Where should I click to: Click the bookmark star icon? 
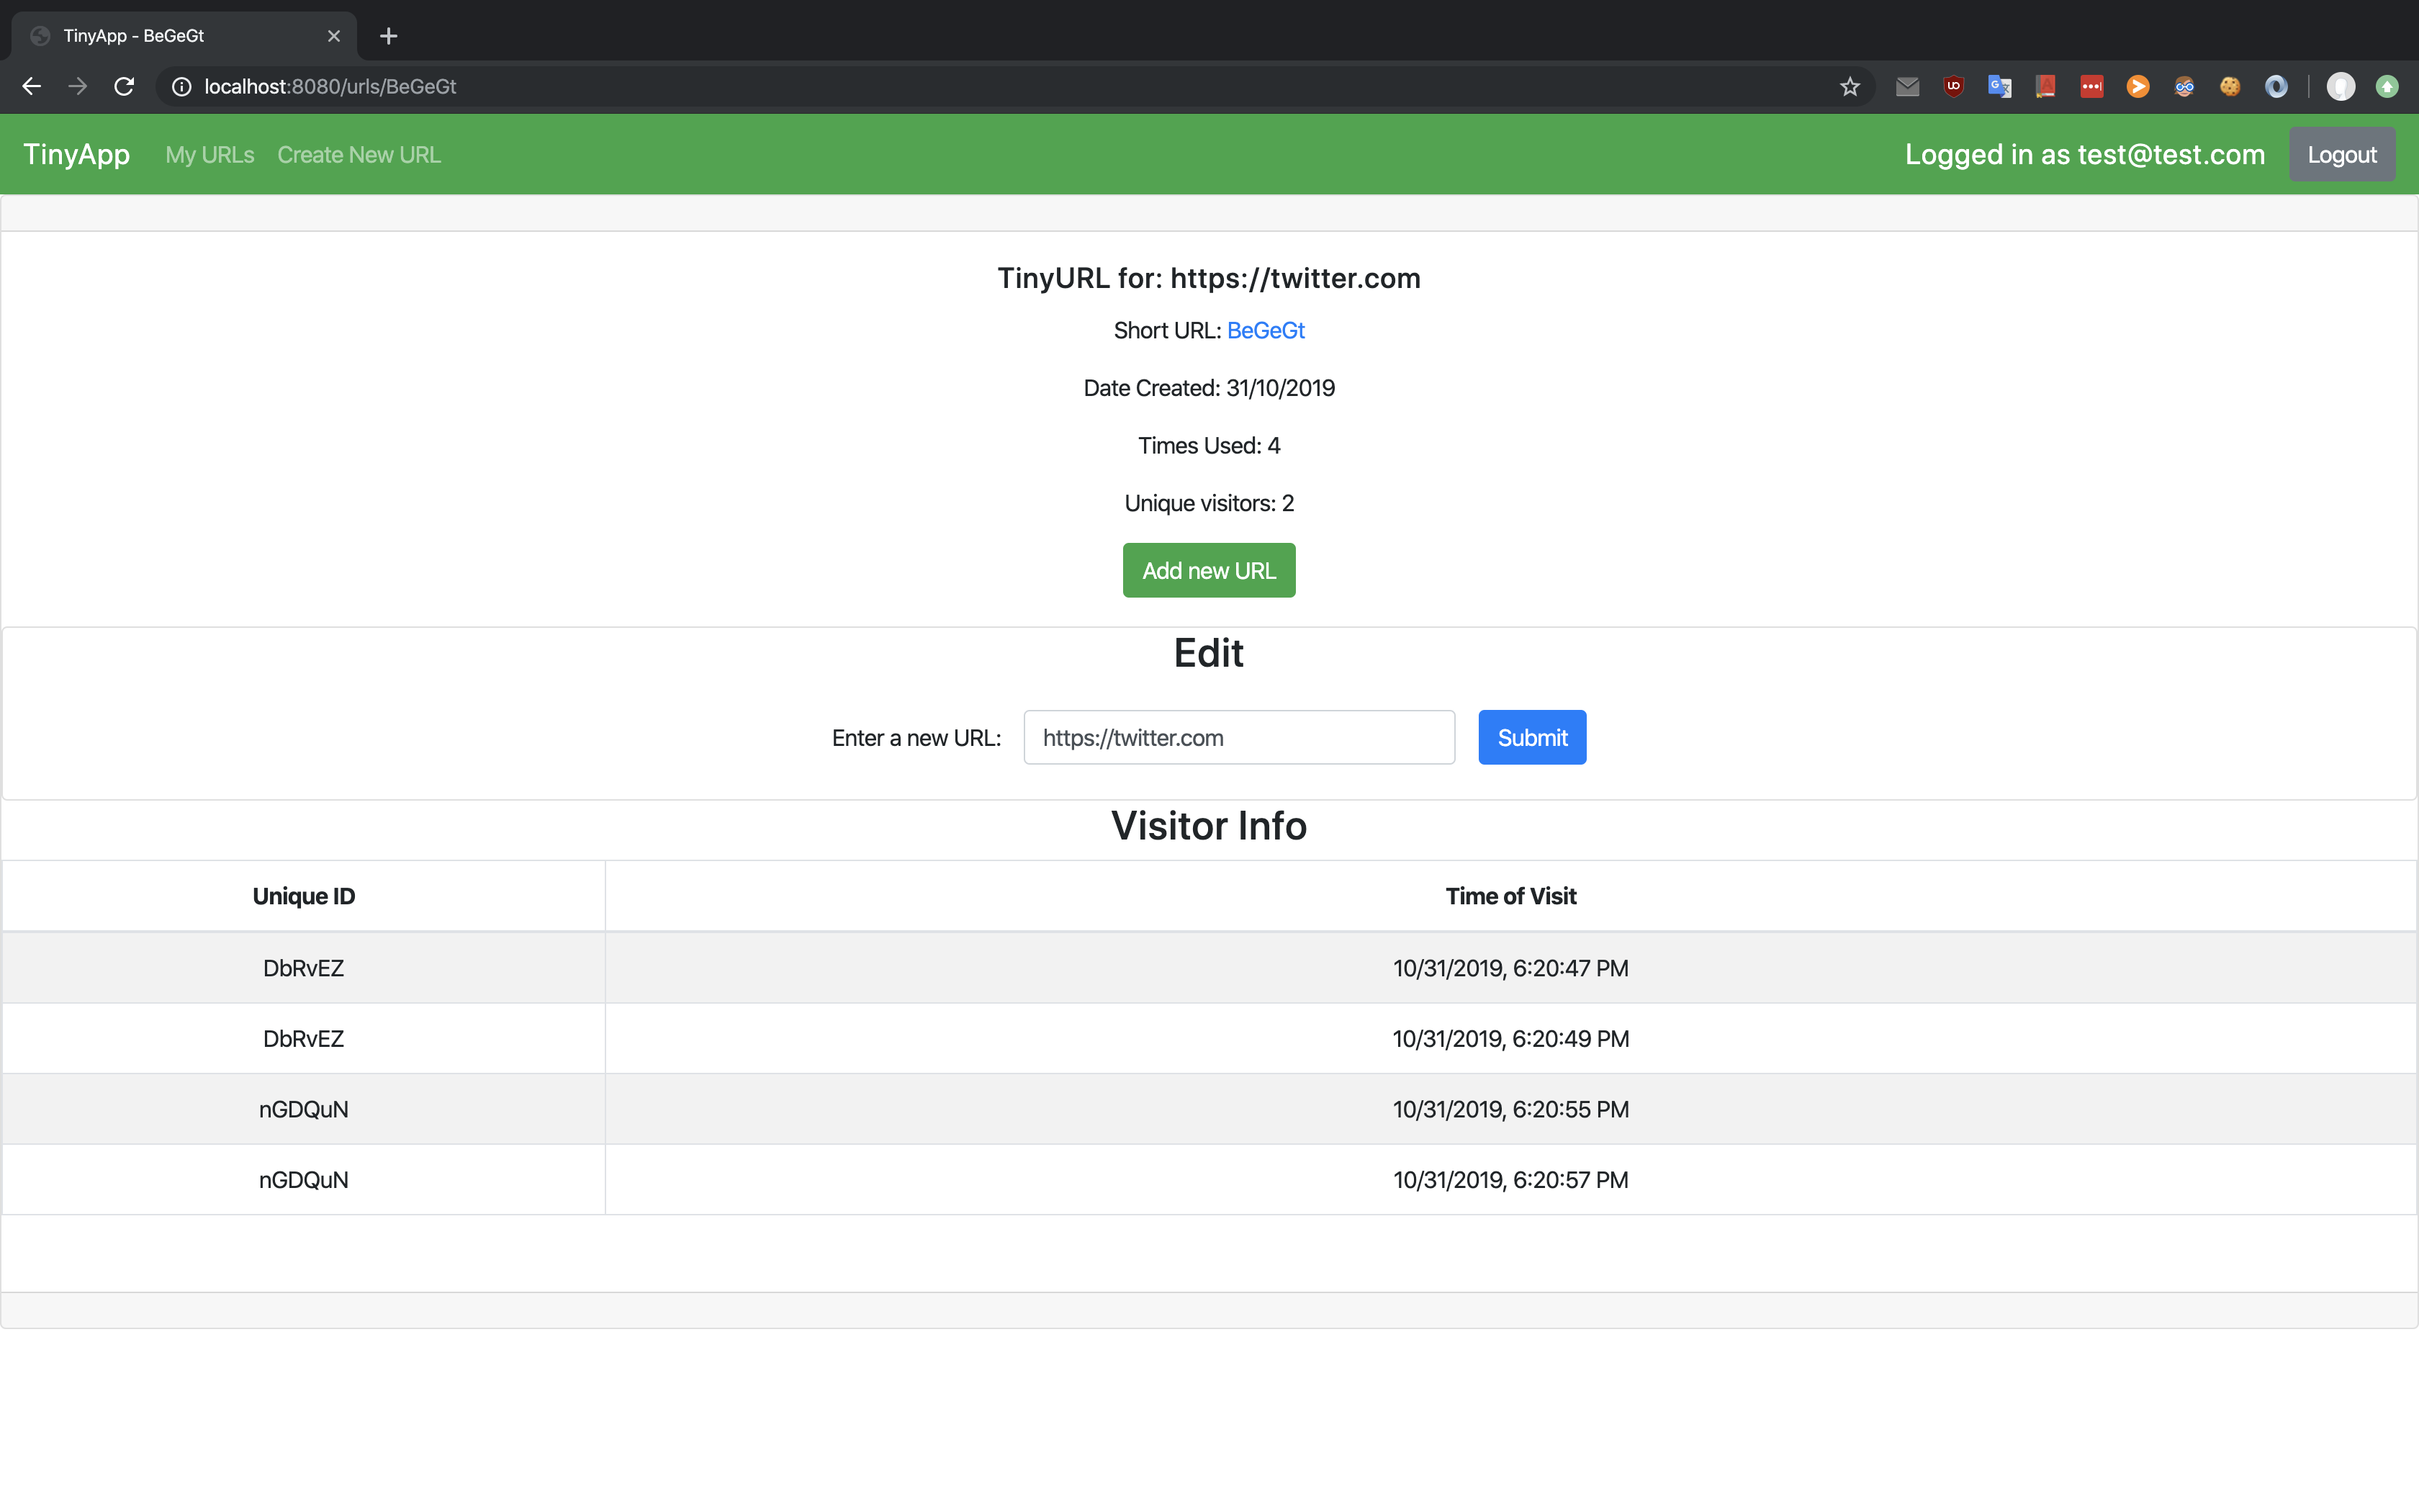[1850, 87]
